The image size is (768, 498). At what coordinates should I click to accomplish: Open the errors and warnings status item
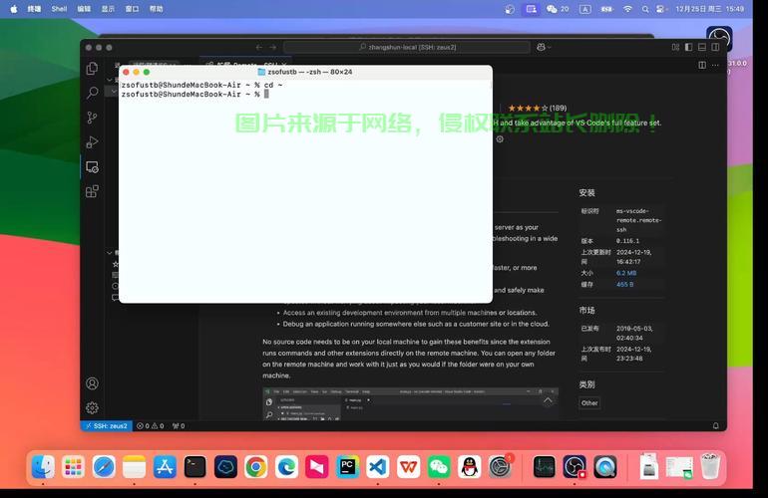pyautogui.click(x=151, y=426)
